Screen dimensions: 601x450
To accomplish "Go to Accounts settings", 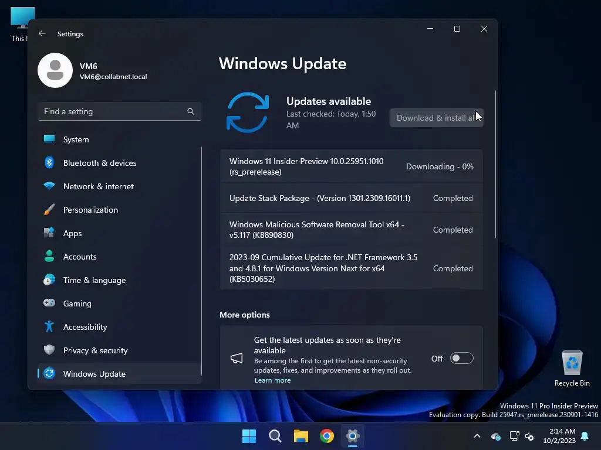I will tap(119, 257).
